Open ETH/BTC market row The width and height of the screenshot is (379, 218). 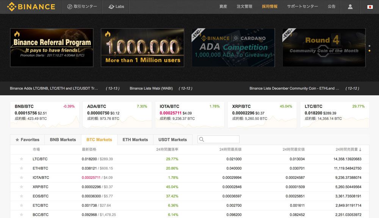pyautogui.click(x=190, y=168)
